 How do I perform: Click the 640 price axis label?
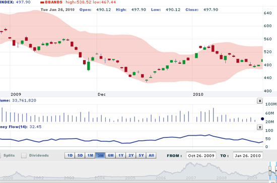[x=267, y=13]
